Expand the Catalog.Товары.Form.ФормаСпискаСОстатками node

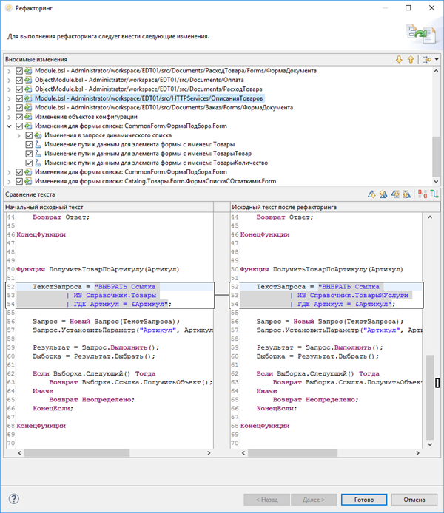(9, 180)
